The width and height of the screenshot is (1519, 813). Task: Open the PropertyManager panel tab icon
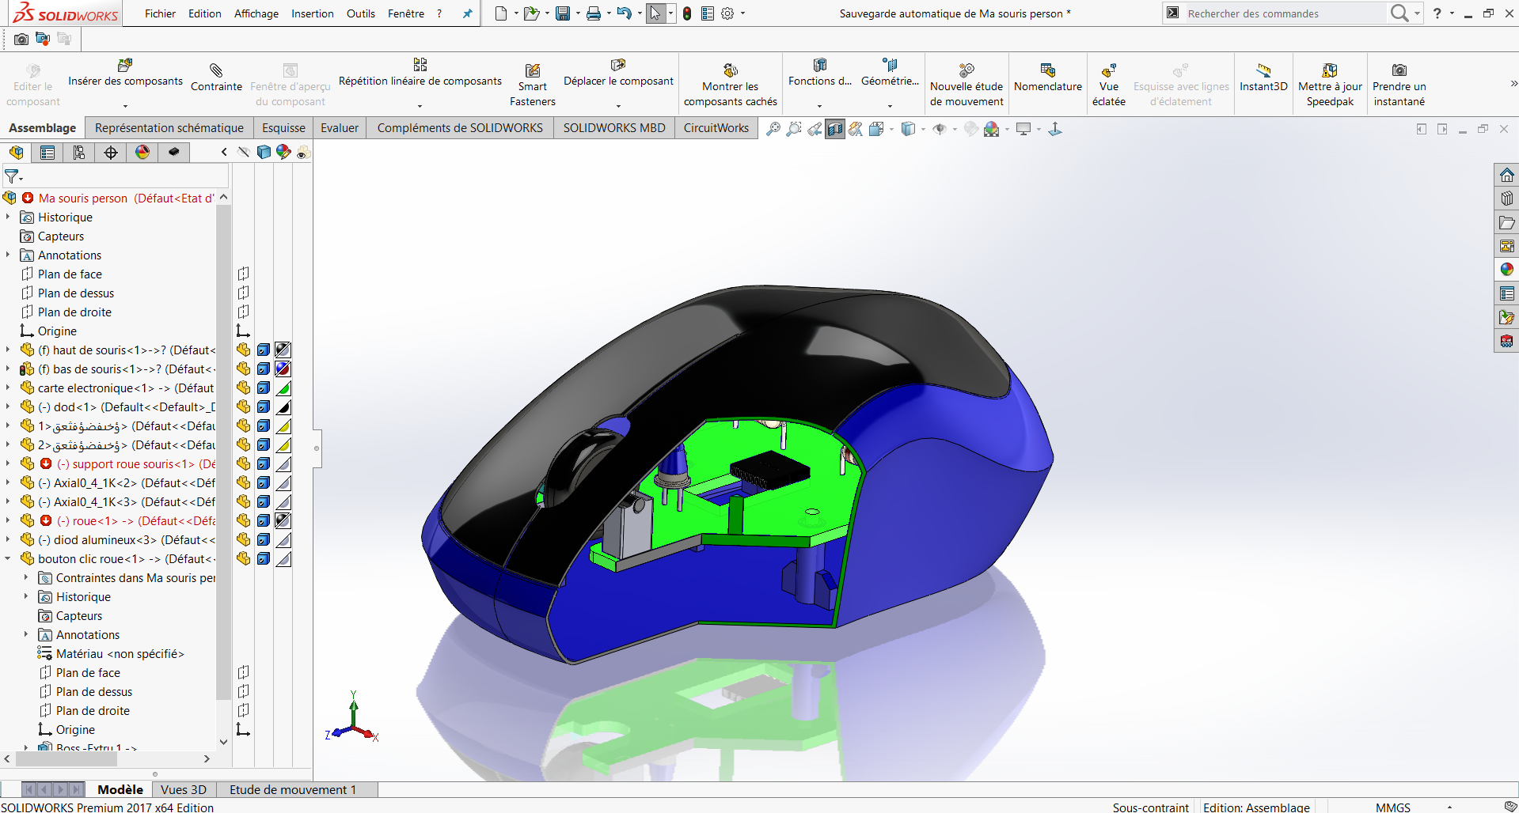[47, 153]
